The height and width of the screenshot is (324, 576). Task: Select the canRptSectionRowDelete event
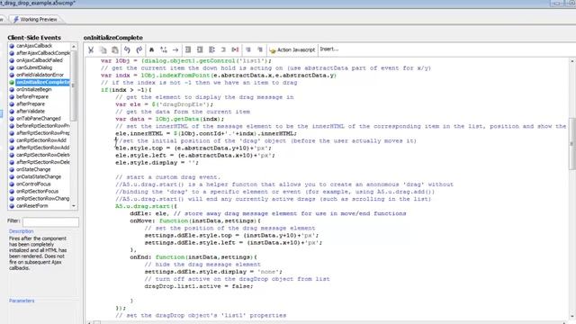[x=43, y=155]
